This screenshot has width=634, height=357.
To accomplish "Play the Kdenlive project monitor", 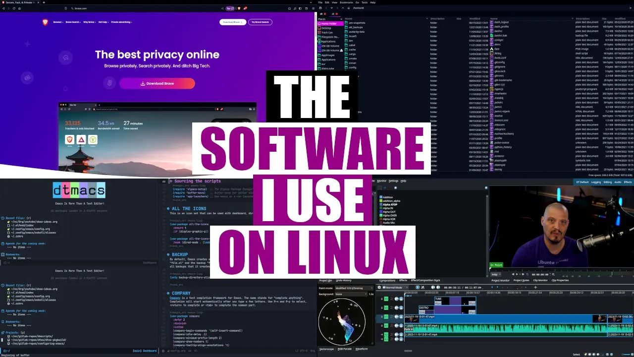I will (x=517, y=274).
